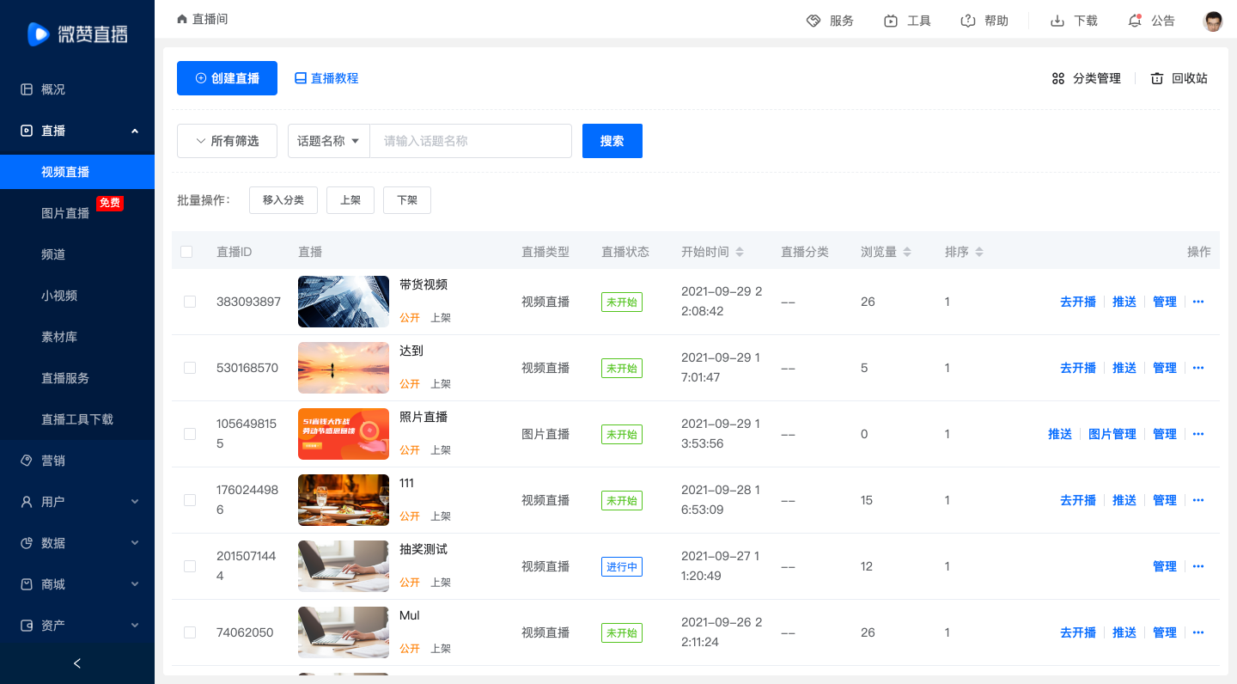Click the 下载 download icon
This screenshot has width=1237, height=684.
click(x=1057, y=21)
